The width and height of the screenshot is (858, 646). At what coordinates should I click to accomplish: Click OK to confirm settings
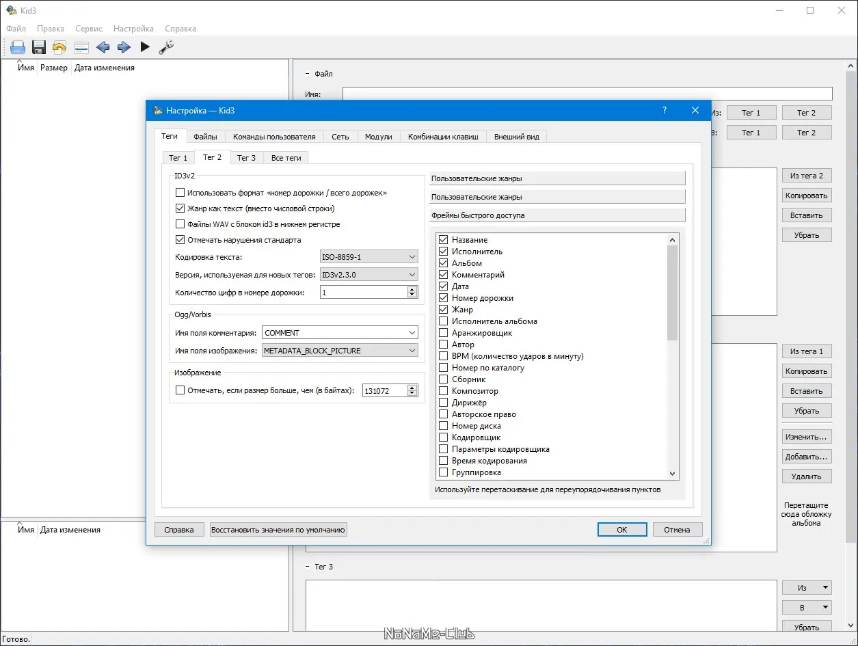[622, 530]
